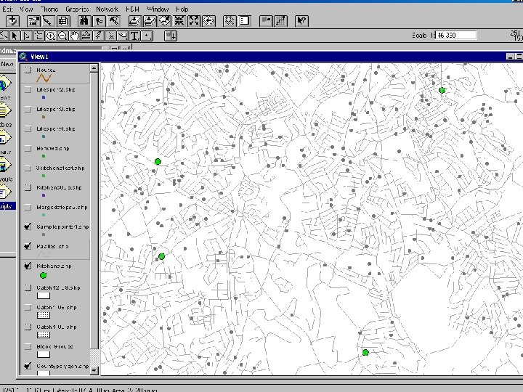
Task: Click the white Catch12 legend swatch
Action: (x=44, y=295)
